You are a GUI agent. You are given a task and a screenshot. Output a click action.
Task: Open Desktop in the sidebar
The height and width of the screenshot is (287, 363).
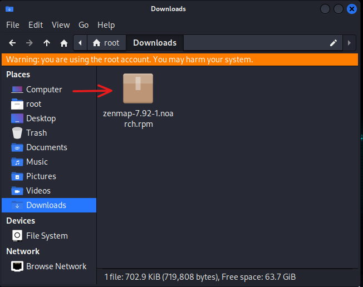click(x=49, y=118)
